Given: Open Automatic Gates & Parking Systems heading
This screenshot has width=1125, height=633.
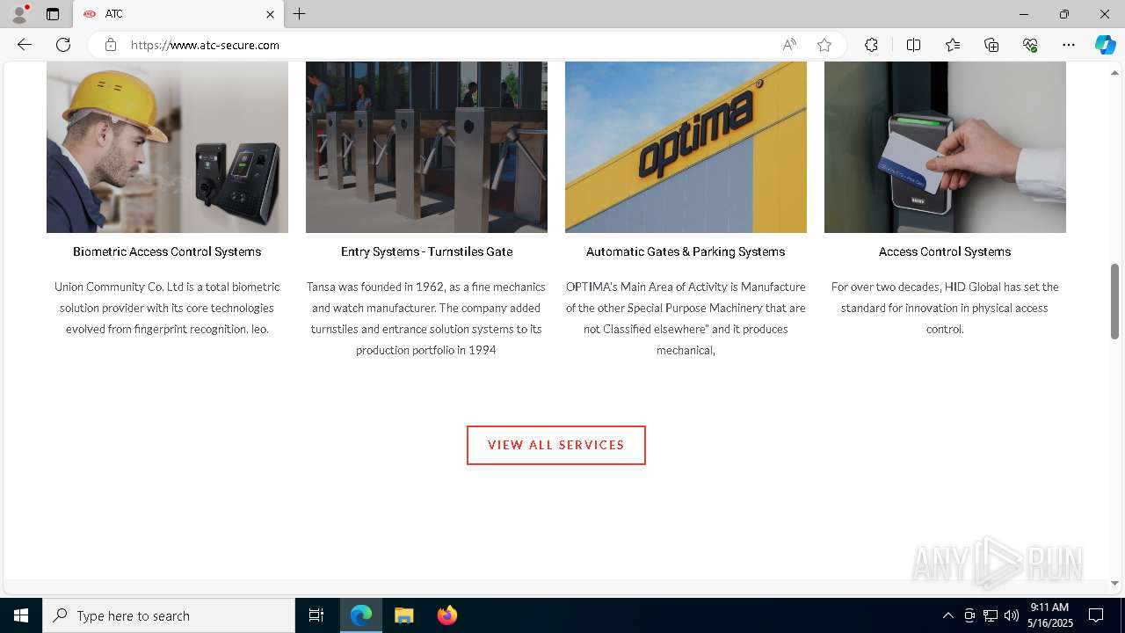Looking at the screenshot, I should pos(686,251).
